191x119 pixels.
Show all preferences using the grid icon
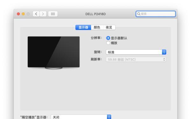[53, 14]
